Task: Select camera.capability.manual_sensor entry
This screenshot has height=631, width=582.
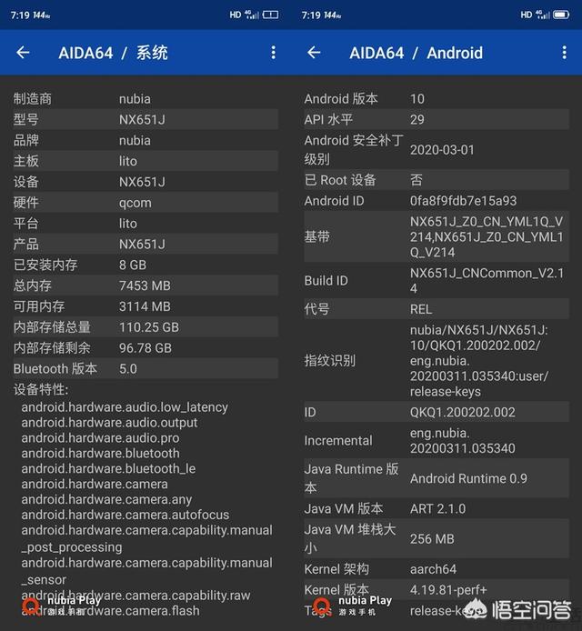Action: (147, 571)
